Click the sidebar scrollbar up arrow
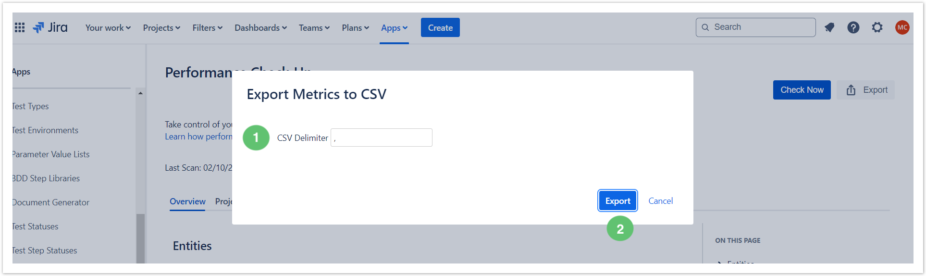Image resolution: width=926 pixels, height=276 pixels. click(140, 93)
